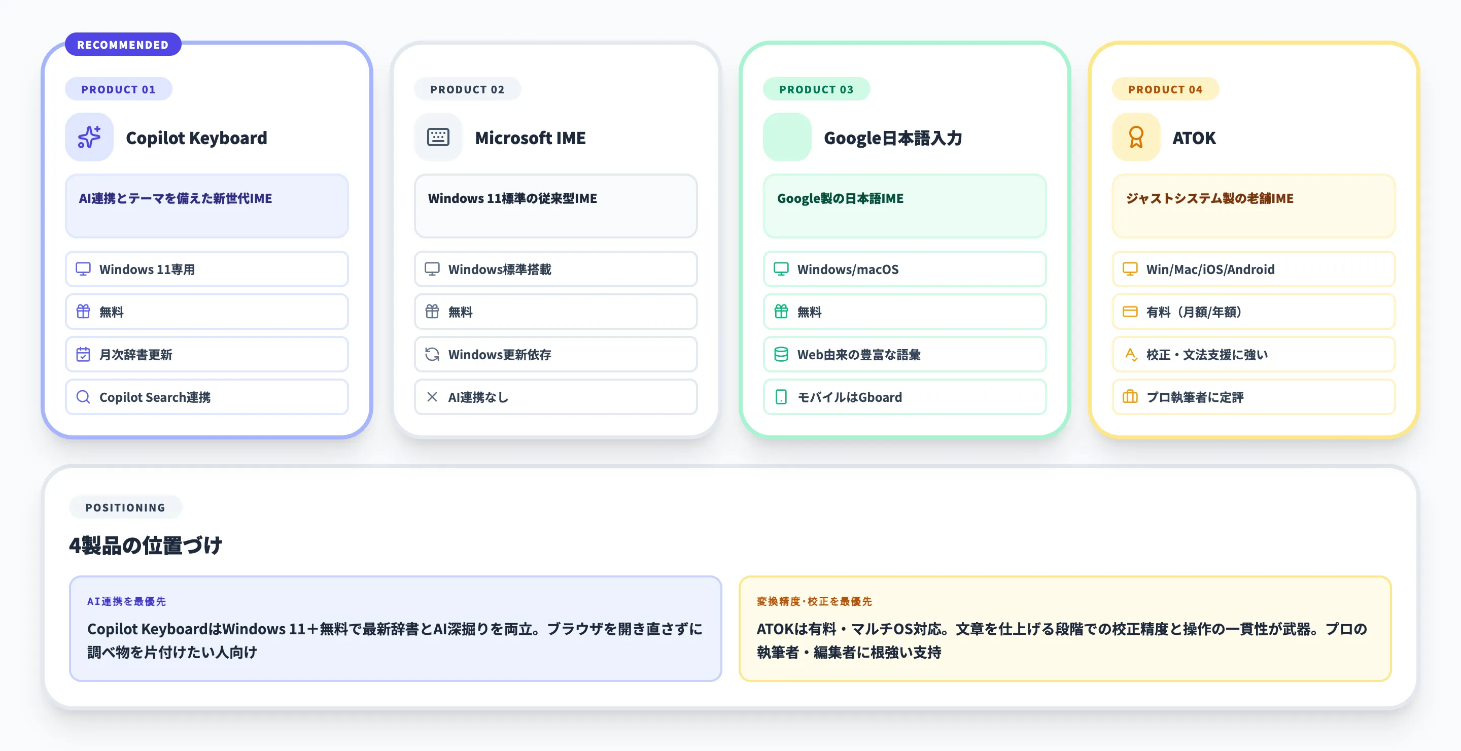The image size is (1461, 751).
Task: Click the X icon on AI連携なし
Action: pyautogui.click(x=433, y=397)
